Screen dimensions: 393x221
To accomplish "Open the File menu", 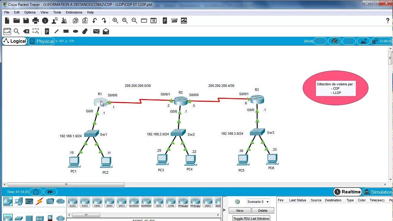I will [7, 12].
